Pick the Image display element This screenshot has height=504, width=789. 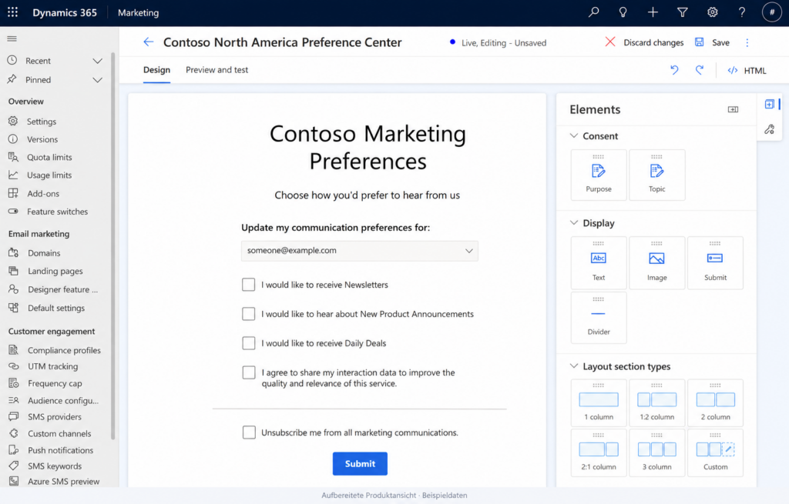point(656,263)
